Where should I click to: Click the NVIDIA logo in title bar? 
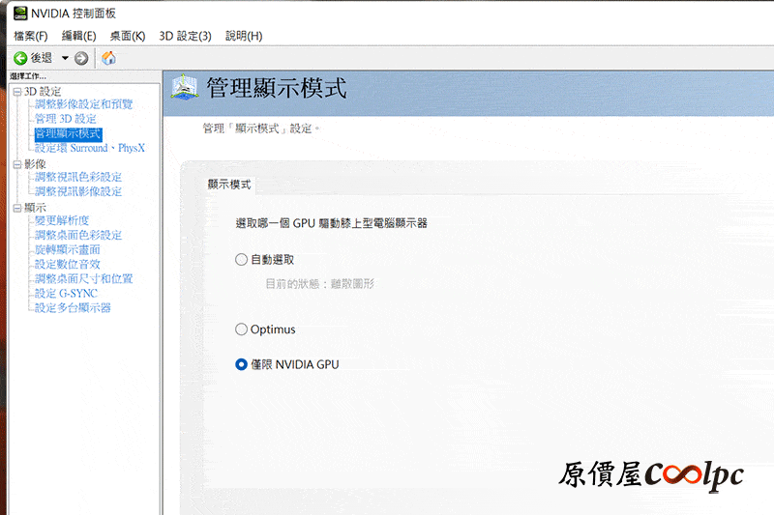click(20, 14)
